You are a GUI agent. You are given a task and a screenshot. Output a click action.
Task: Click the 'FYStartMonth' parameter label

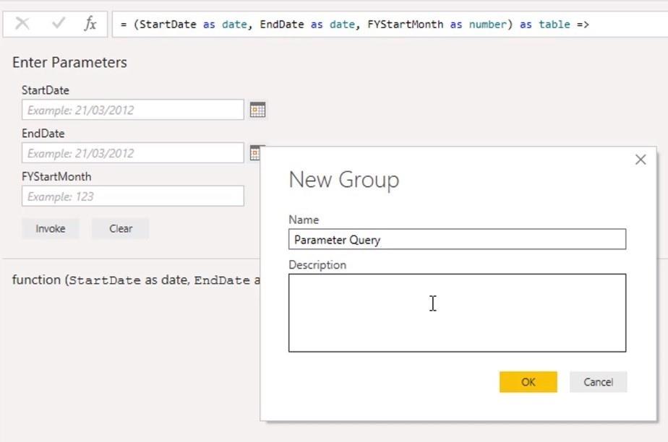click(x=56, y=176)
